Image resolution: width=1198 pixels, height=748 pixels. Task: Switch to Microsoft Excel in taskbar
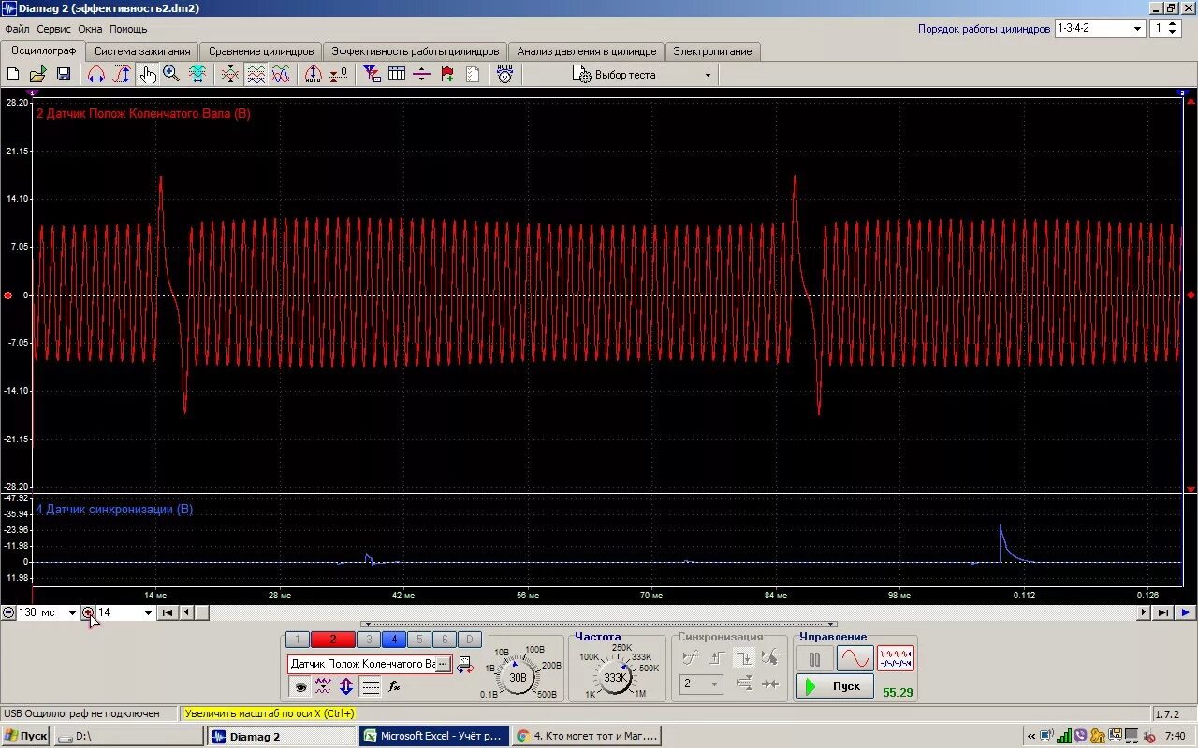coord(435,736)
